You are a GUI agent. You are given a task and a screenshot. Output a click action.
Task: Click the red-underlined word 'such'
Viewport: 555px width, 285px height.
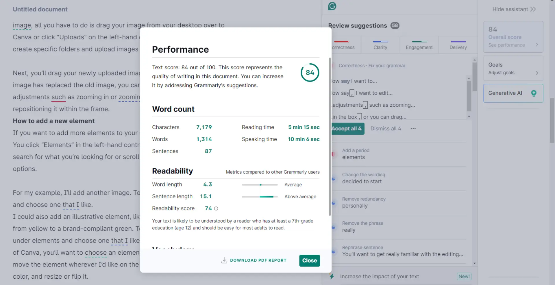click(x=59, y=97)
